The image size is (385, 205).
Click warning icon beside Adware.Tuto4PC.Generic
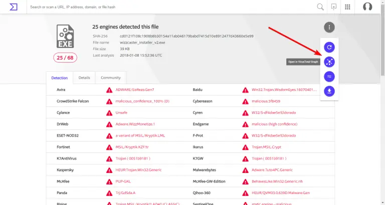click(x=245, y=170)
